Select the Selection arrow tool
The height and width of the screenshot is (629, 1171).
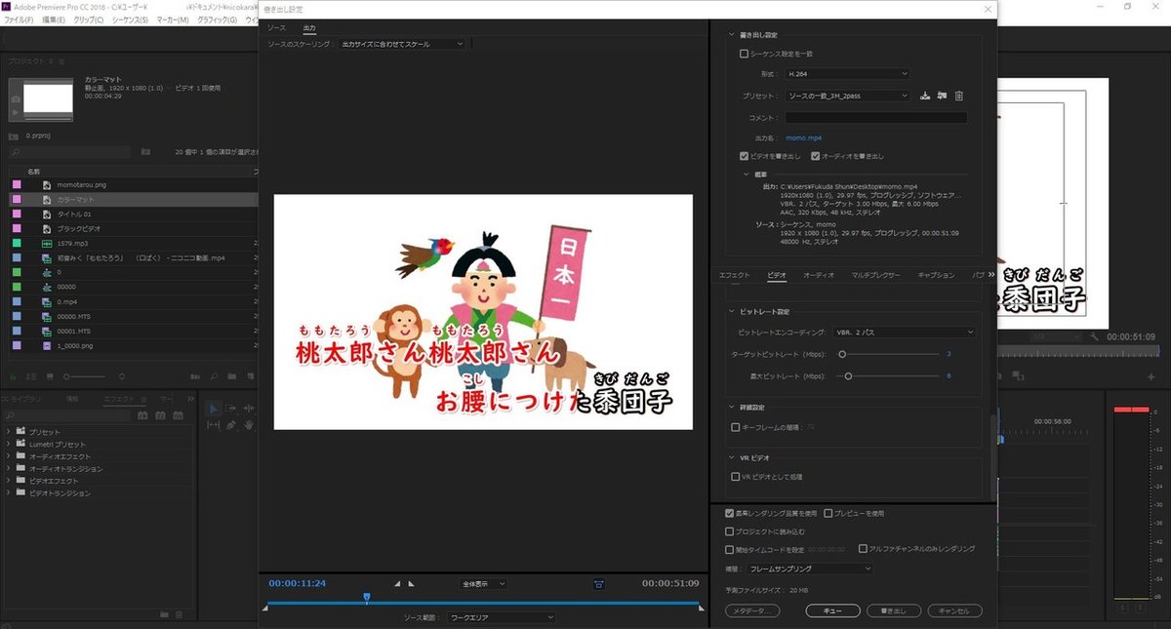(214, 410)
